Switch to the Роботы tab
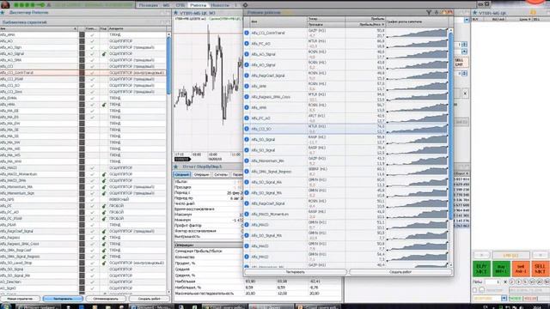 tap(199, 5)
